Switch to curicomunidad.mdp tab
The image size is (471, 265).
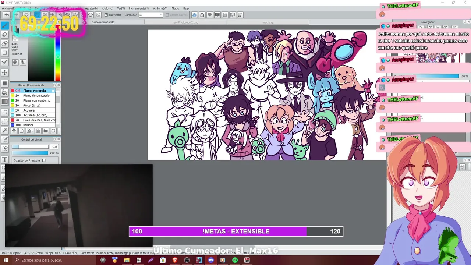point(103,22)
